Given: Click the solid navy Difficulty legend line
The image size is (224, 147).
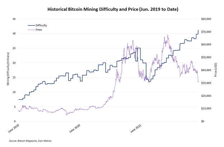Looking at the screenshot, I should point(32,26).
